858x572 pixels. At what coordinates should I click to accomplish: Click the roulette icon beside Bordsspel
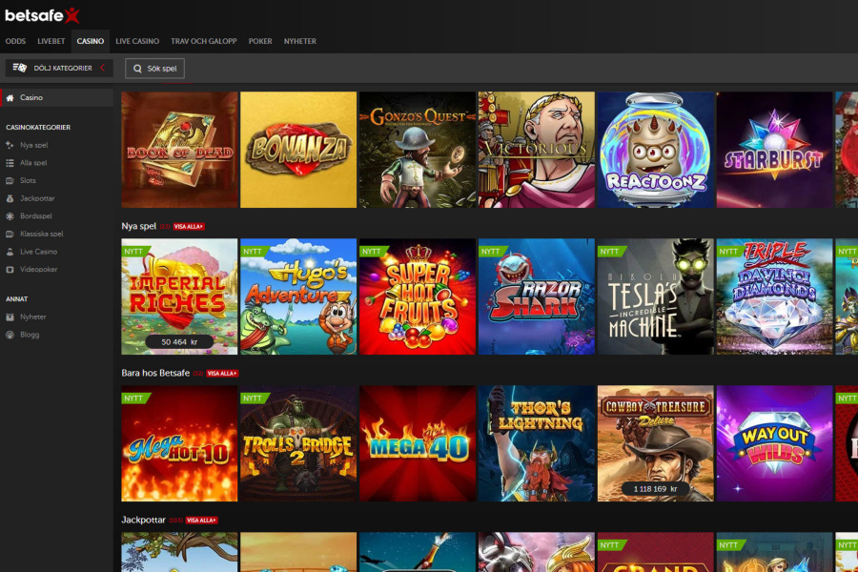point(10,216)
